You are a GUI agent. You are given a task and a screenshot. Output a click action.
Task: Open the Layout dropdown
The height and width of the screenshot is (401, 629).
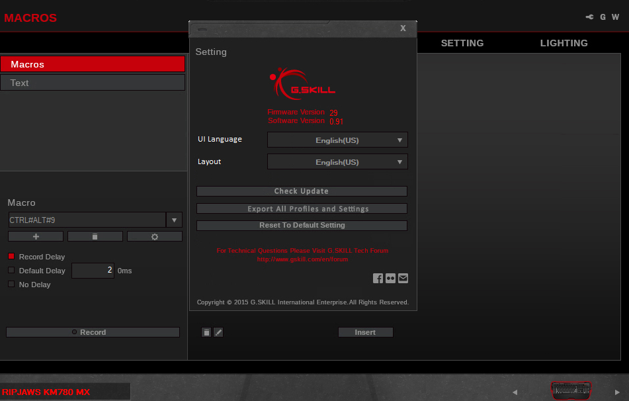click(337, 161)
